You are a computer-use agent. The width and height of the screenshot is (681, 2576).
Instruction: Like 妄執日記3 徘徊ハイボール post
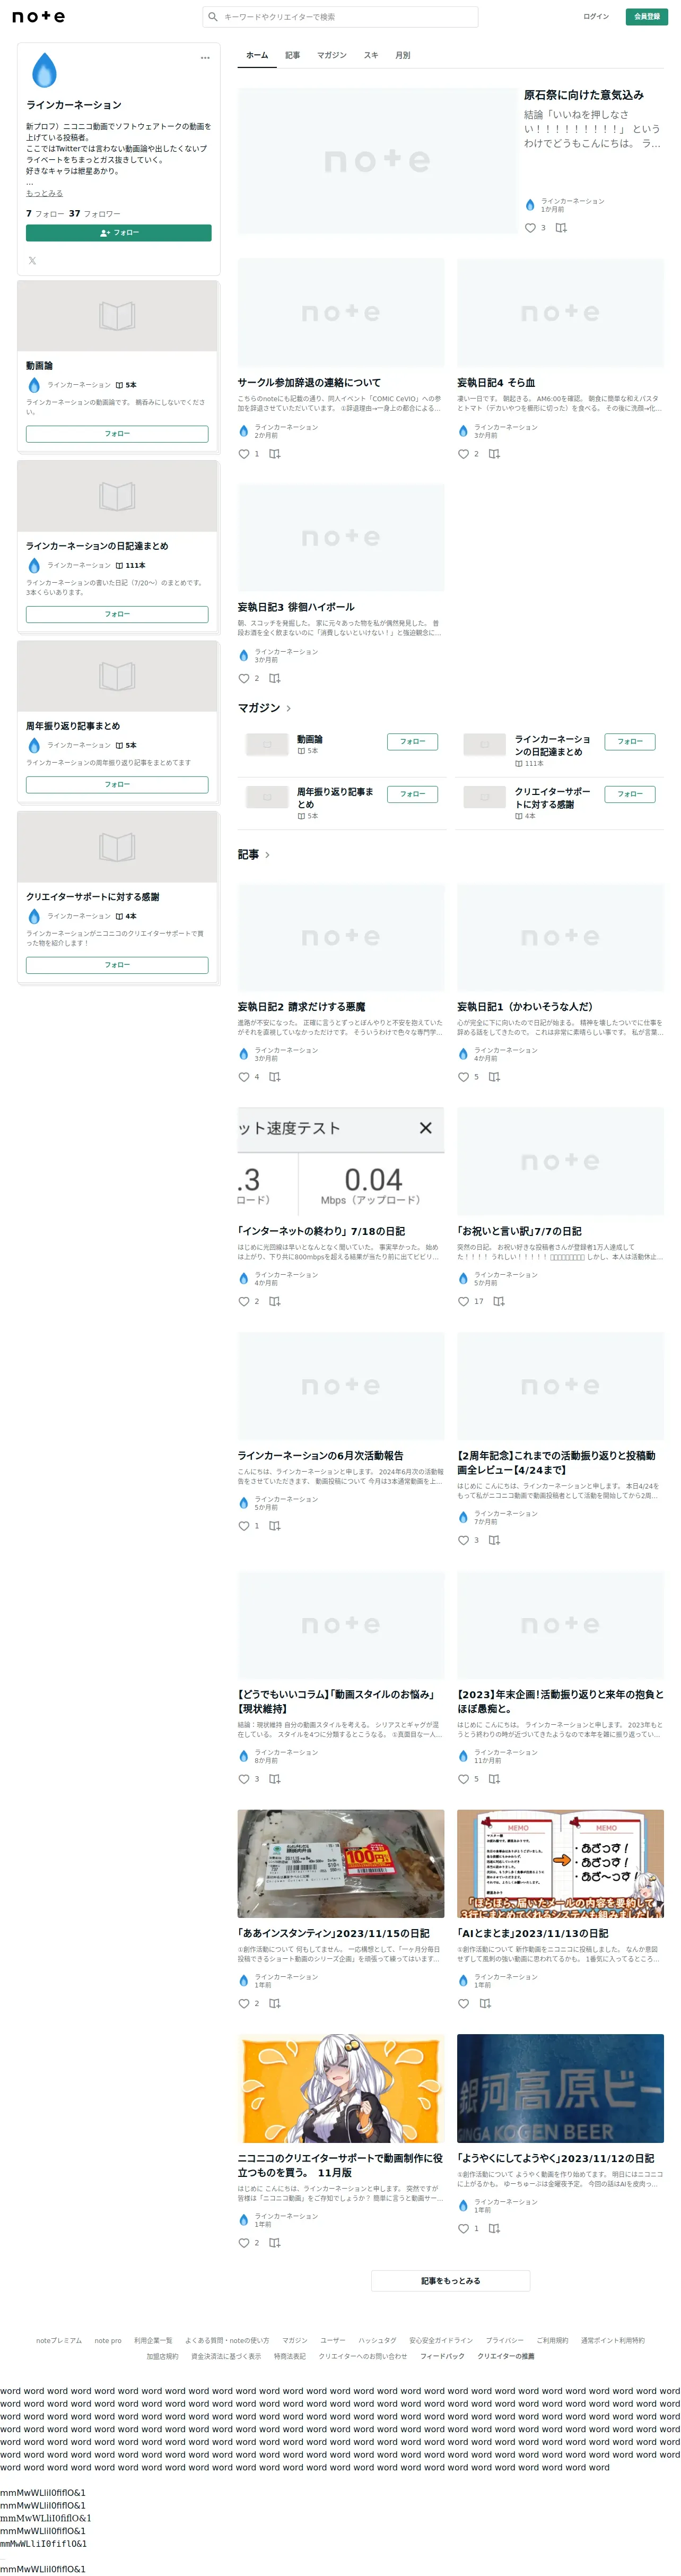[x=243, y=678]
